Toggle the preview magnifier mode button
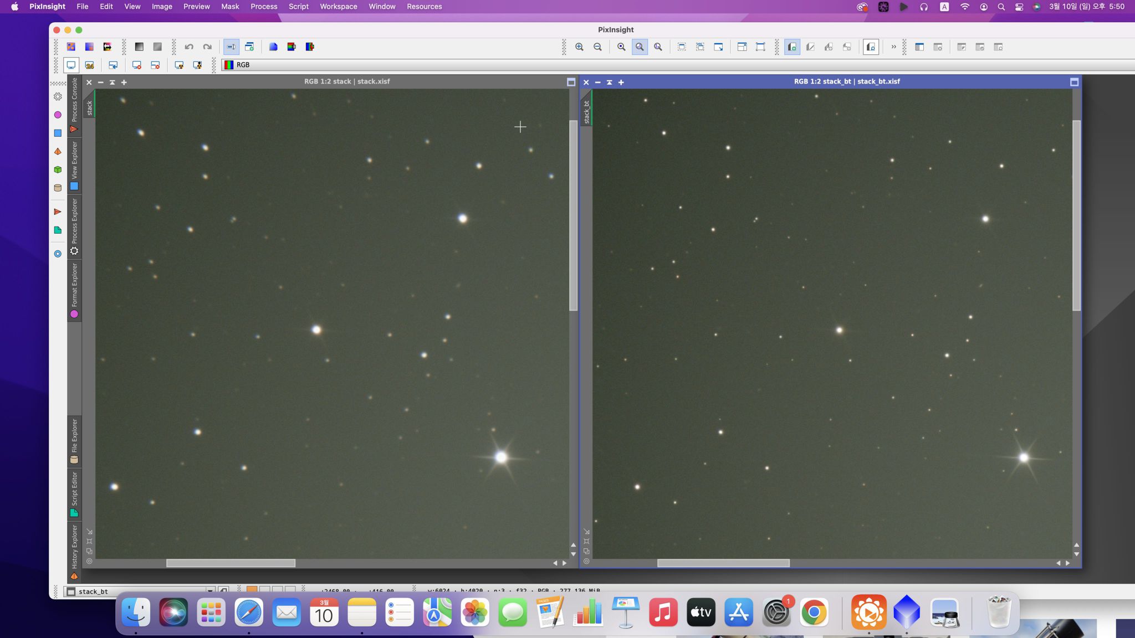Image resolution: width=1135 pixels, height=638 pixels. tap(871, 47)
